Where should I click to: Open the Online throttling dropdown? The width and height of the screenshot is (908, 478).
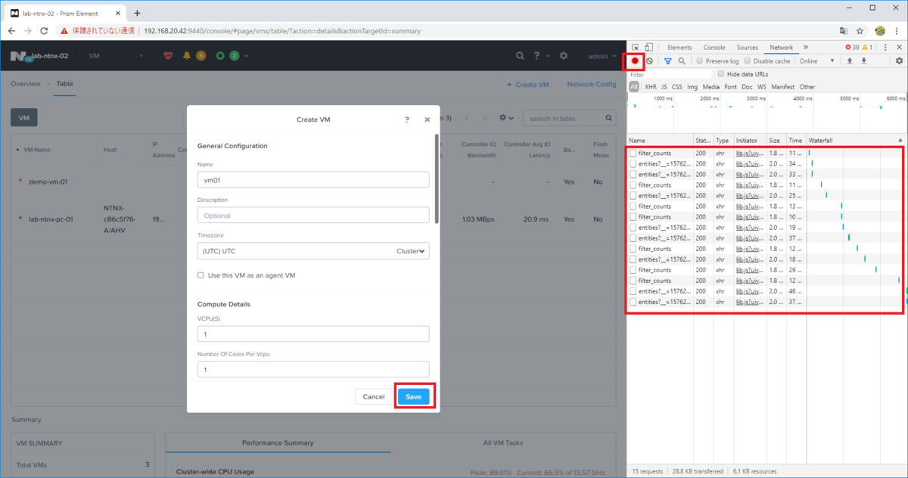click(817, 61)
